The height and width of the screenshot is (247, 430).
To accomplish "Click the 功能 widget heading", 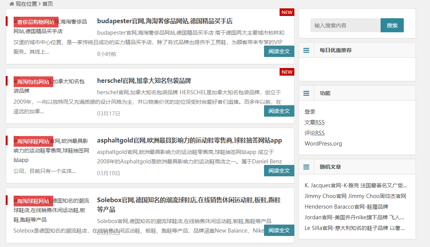I will 325,93.
